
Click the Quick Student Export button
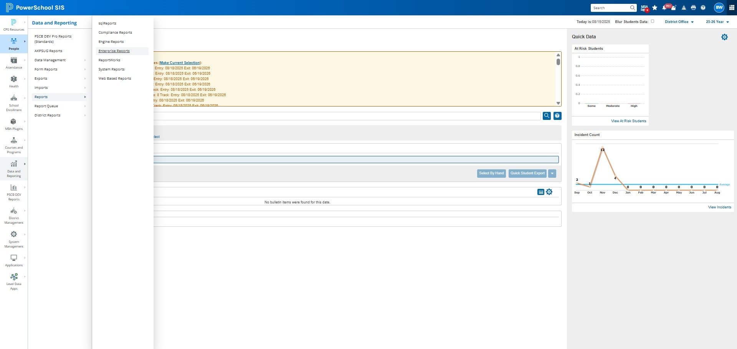(x=527, y=174)
